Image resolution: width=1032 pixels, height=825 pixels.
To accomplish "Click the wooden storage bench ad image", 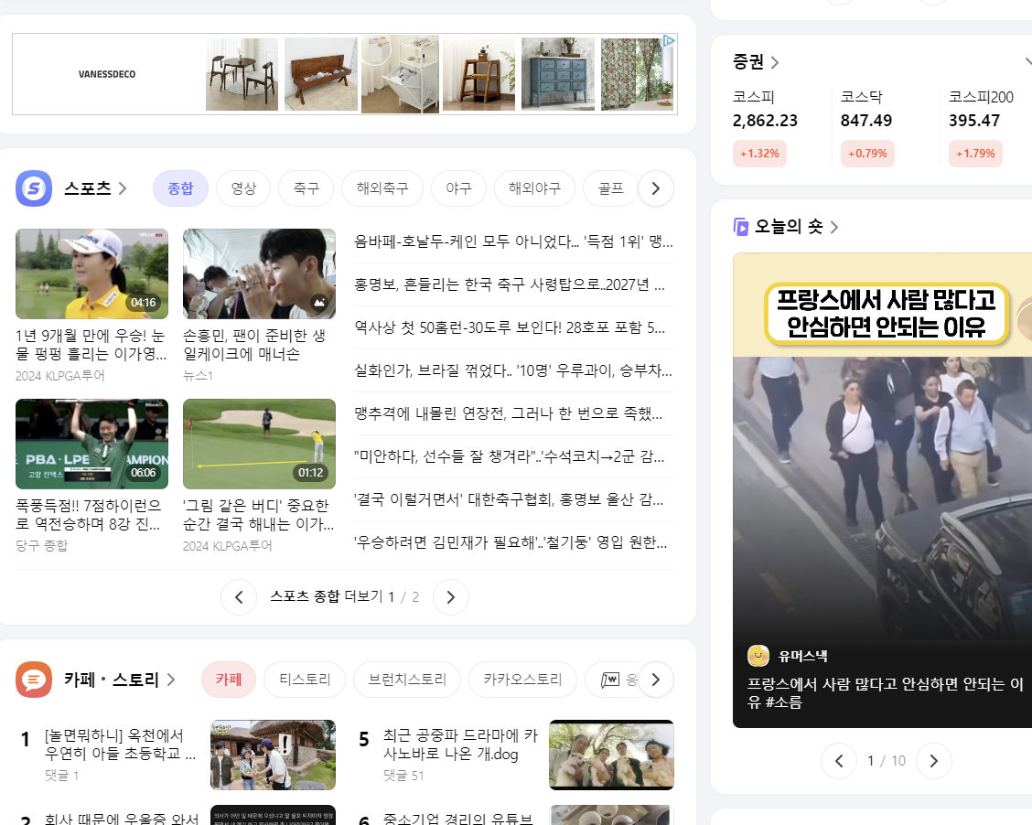I will (321, 74).
